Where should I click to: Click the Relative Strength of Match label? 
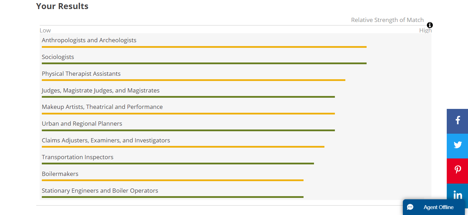(387, 20)
